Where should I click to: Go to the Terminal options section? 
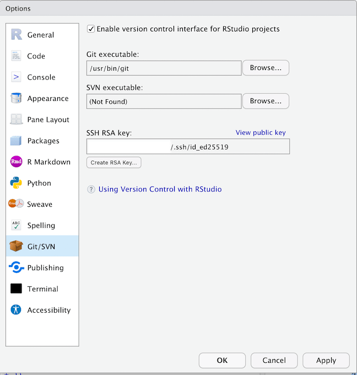pyautogui.click(x=42, y=289)
